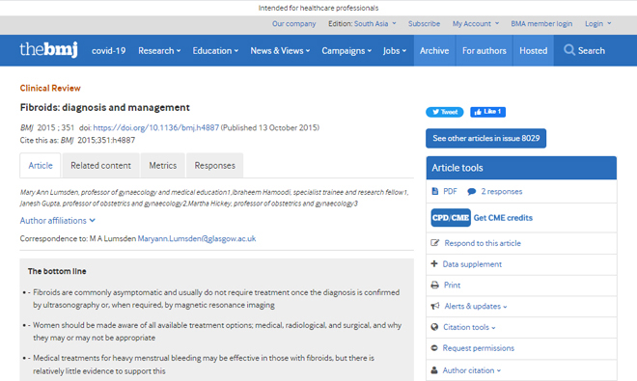The width and height of the screenshot is (637, 381).
Task: Click the Data supplement link
Action: coord(472,264)
